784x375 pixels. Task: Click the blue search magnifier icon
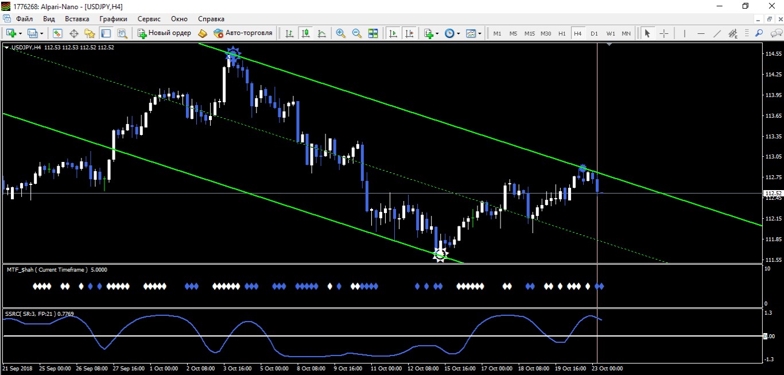coord(759,33)
